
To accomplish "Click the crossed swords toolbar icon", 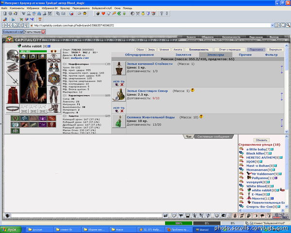I will [138, 14].
